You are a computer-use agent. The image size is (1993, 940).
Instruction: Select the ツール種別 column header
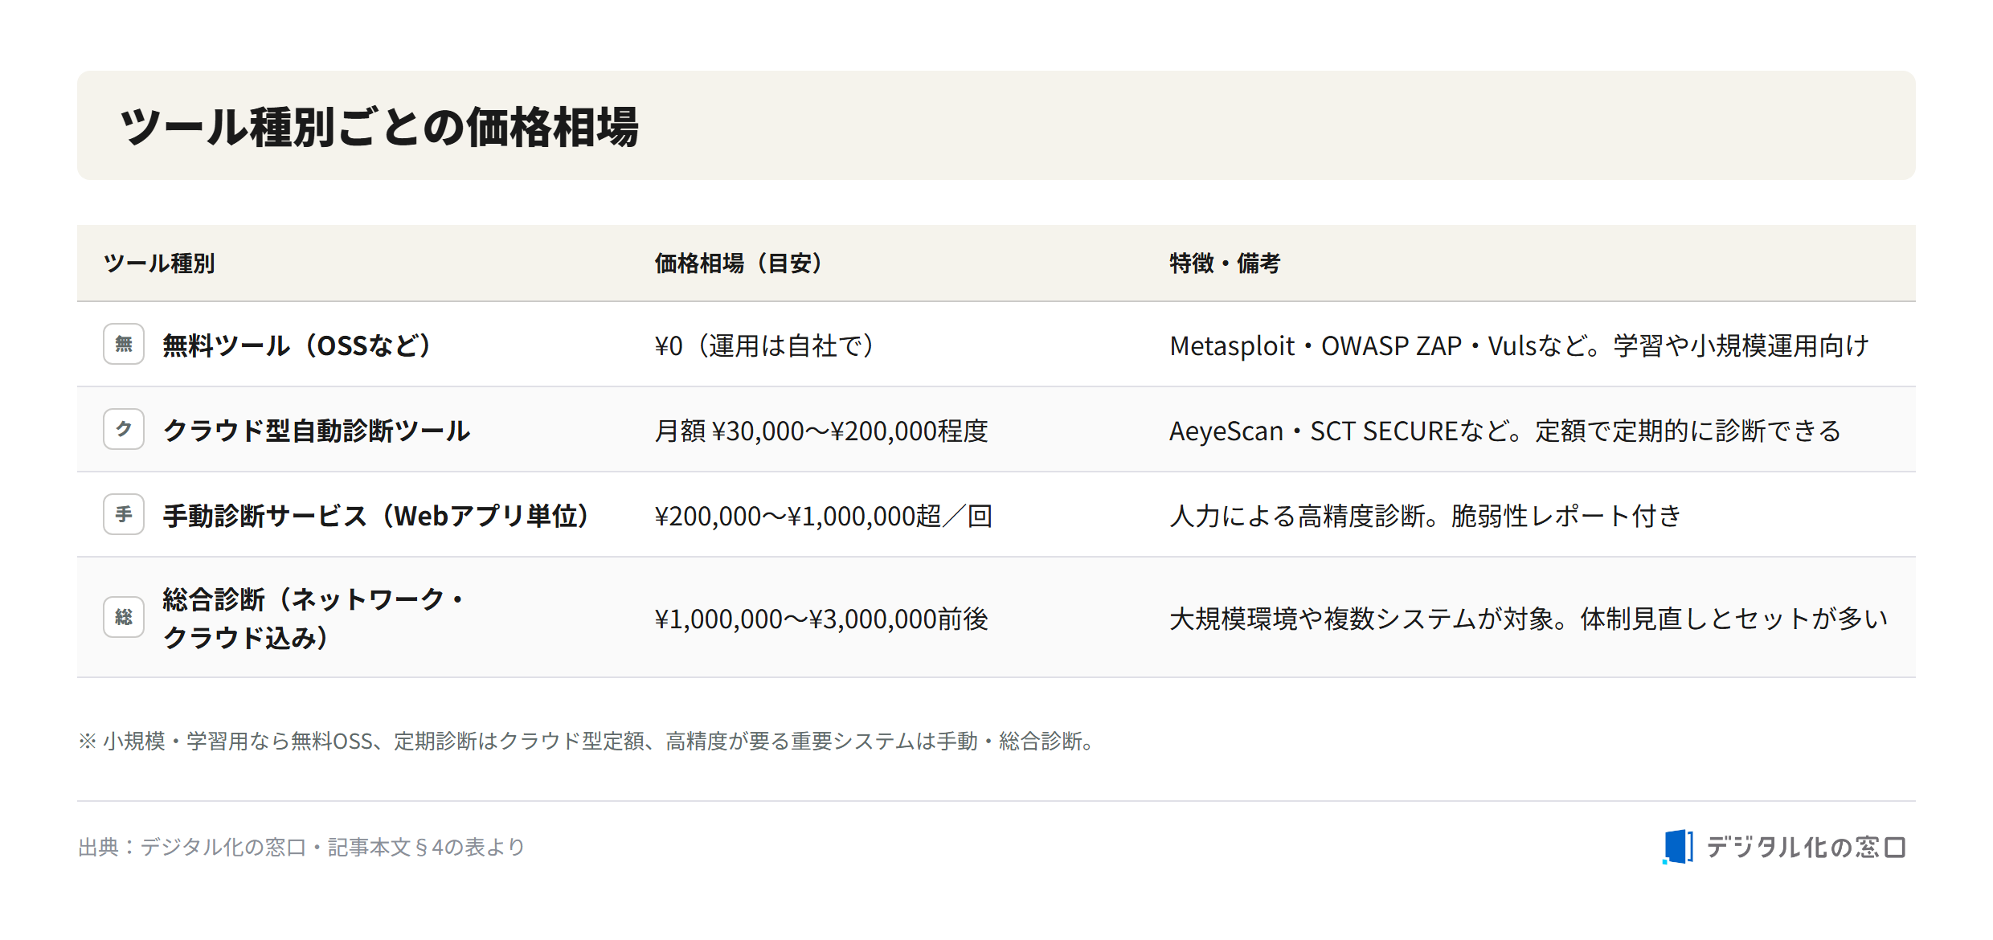(159, 264)
